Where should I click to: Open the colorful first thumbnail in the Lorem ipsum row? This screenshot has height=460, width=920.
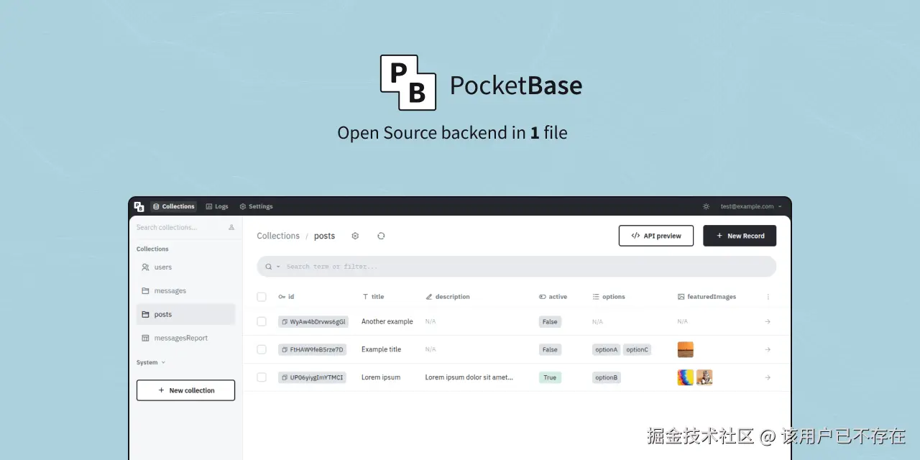tap(686, 377)
